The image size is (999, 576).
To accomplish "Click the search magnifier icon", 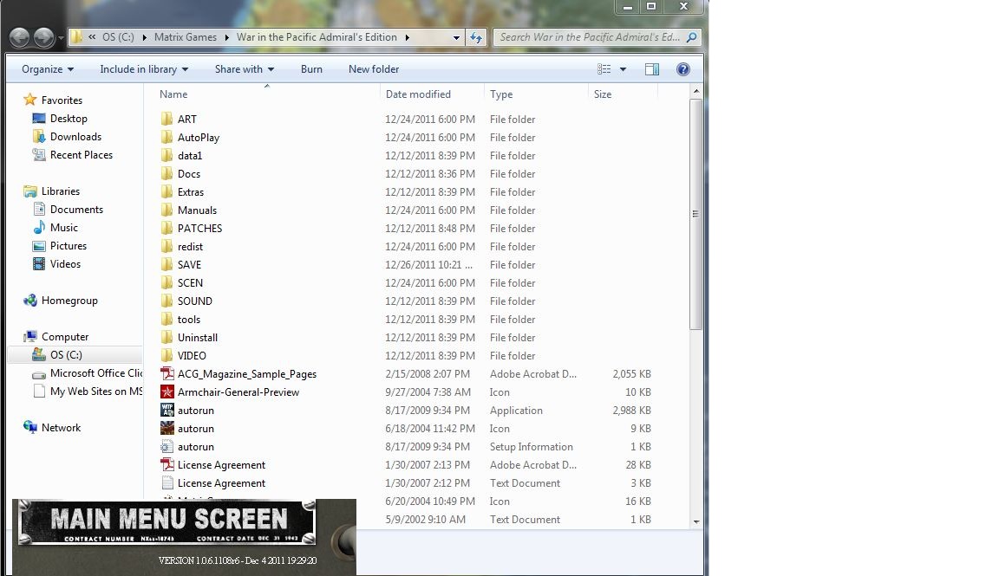I will (x=691, y=37).
